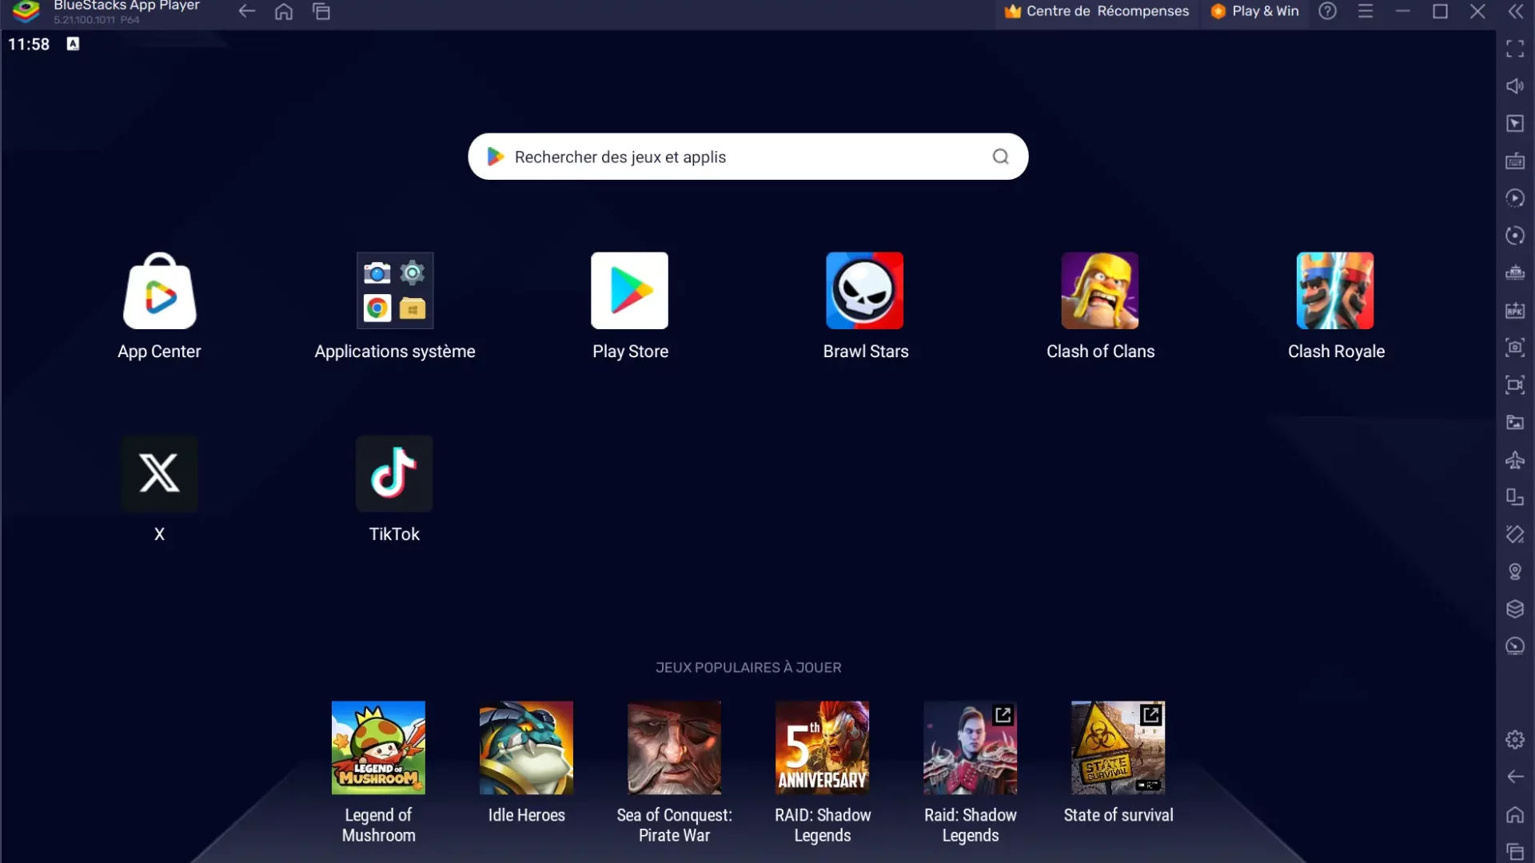Viewport: 1535px width, 863px height.
Task: Launch Brawl Stars
Action: (865, 291)
